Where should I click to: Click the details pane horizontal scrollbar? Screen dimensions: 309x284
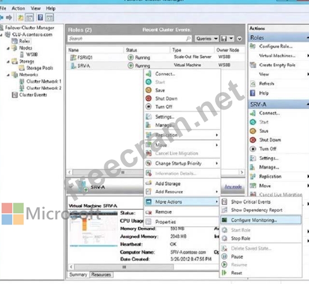click(124, 267)
